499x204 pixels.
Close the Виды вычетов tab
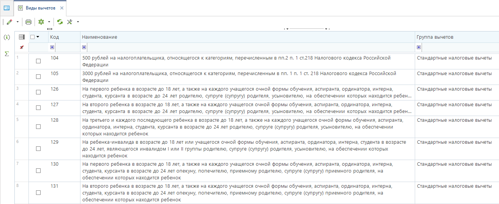click(62, 8)
